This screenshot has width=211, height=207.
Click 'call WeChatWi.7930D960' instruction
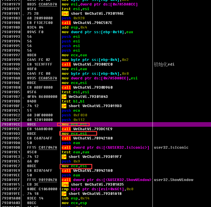click(x=87, y=87)
